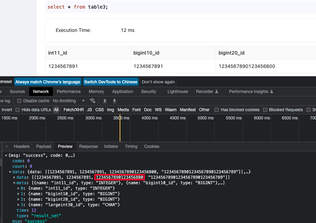Filter requests by Wasm
This screenshot has height=223, width=316.
pos(171,110)
